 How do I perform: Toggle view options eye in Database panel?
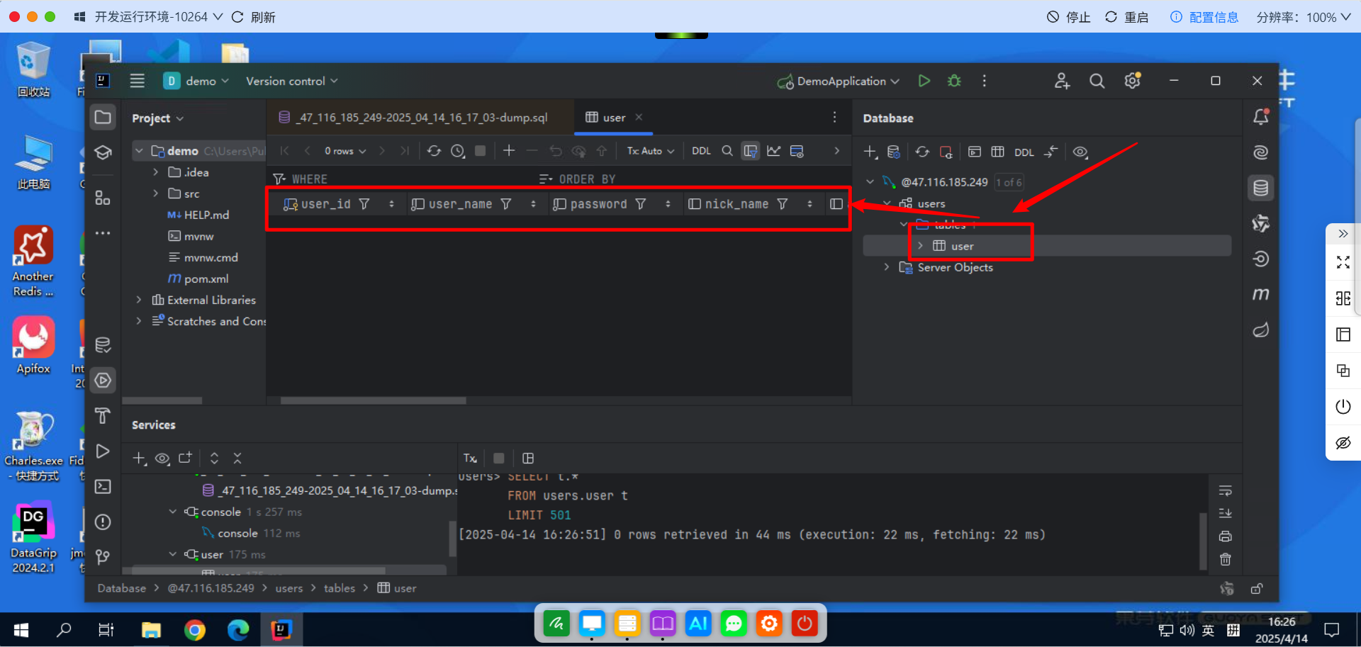1080,152
